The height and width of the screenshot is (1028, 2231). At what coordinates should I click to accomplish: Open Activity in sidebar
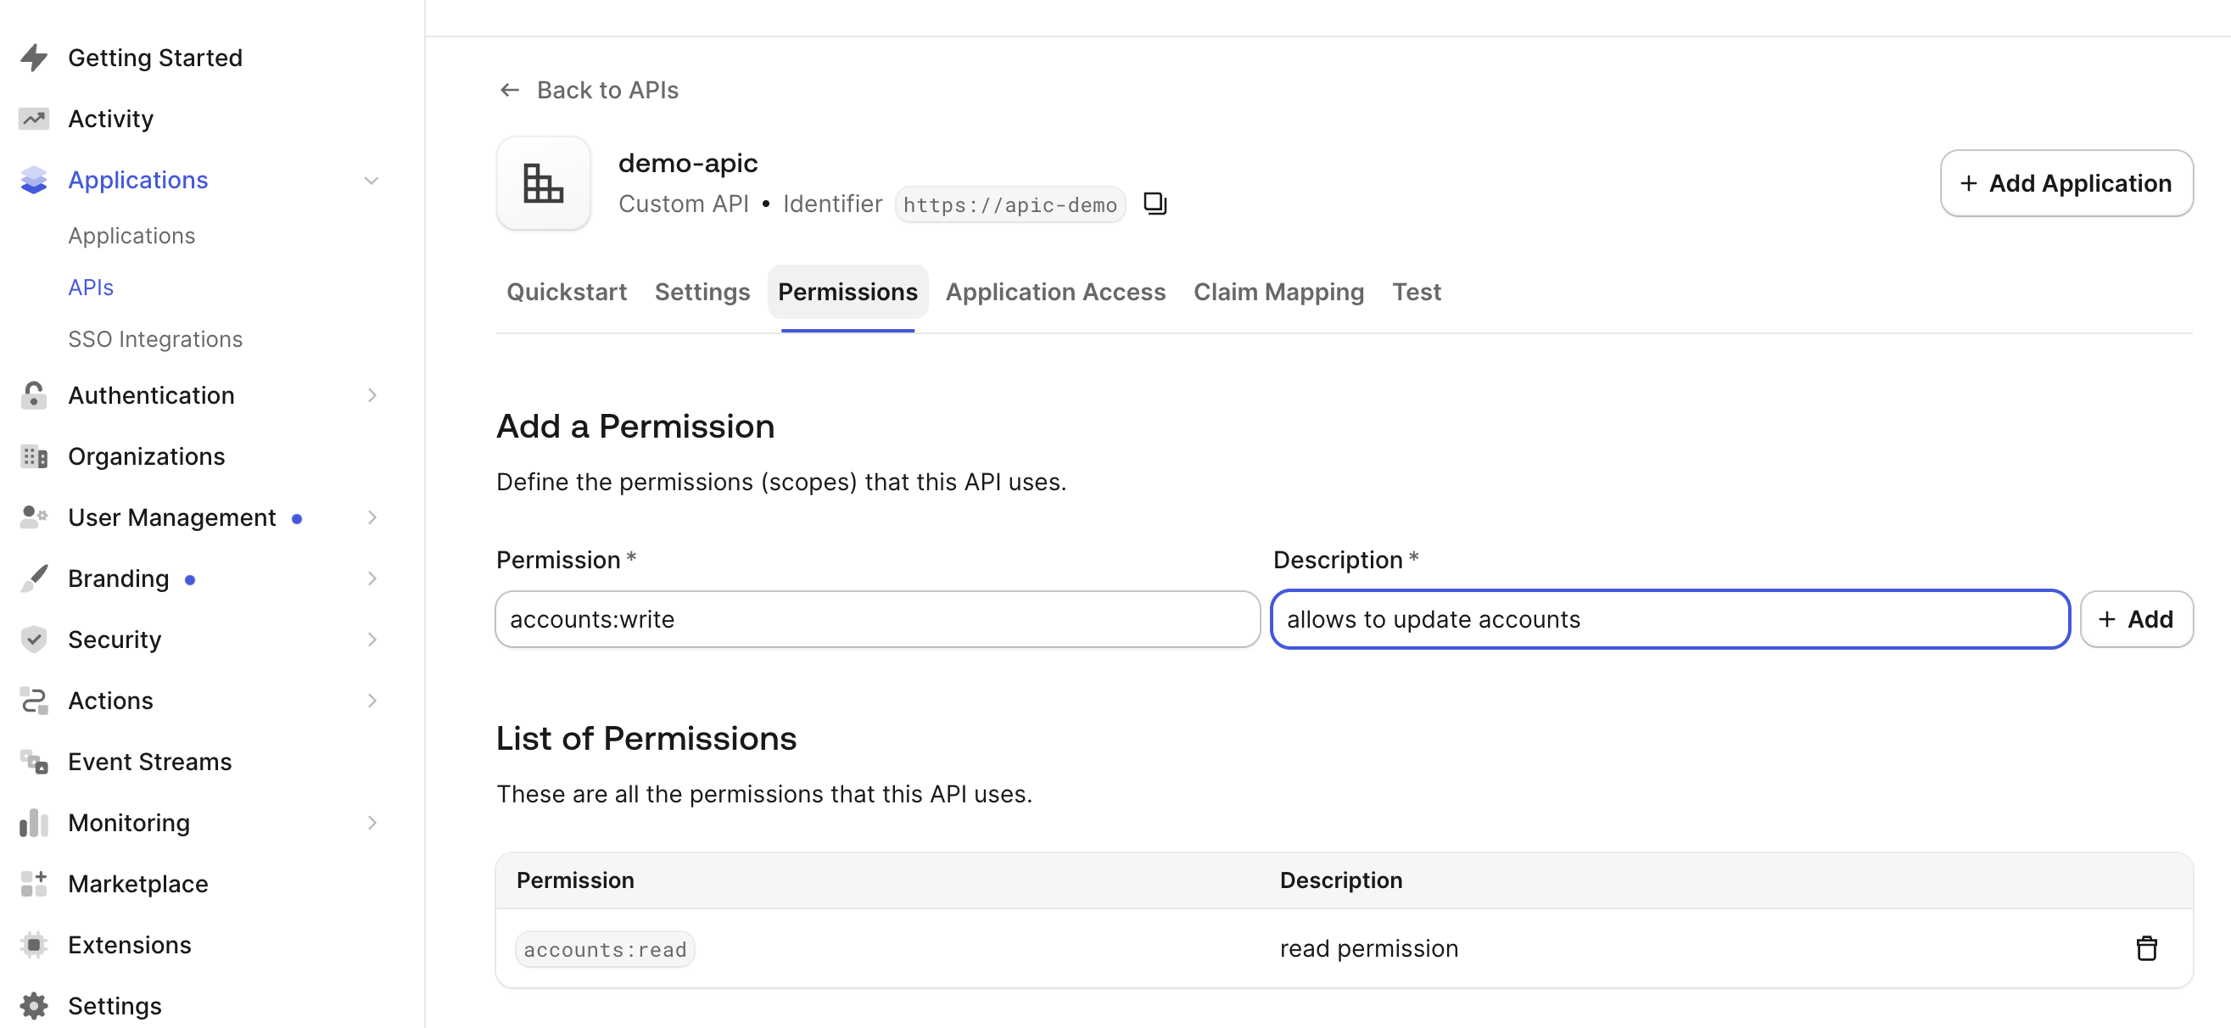pos(111,119)
